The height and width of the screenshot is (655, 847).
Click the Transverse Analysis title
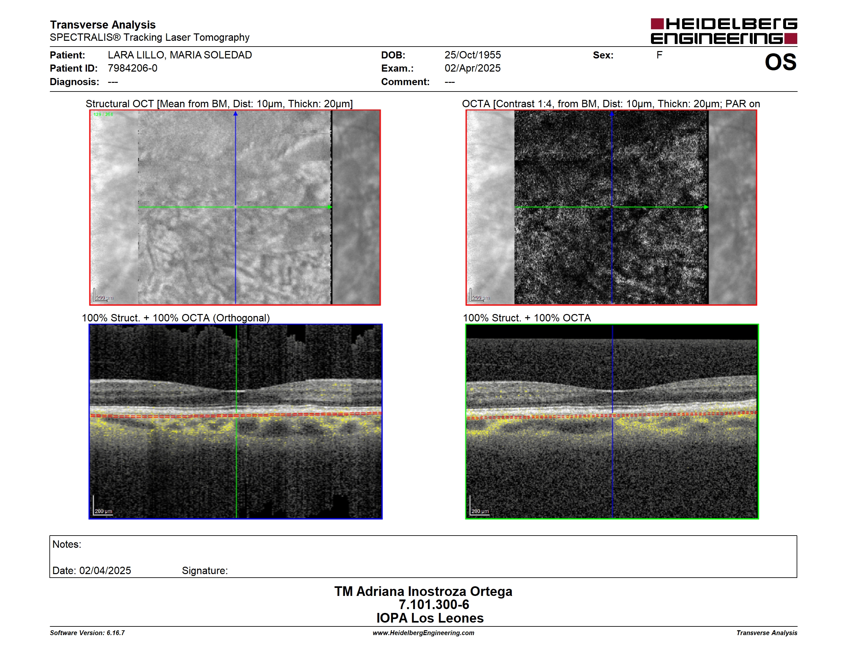pos(102,25)
